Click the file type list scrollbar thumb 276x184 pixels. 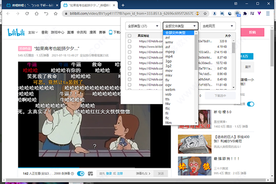pyautogui.click(x=196, y=52)
